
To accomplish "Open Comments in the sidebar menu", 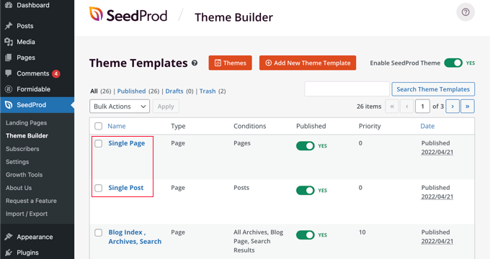I will (x=33, y=73).
